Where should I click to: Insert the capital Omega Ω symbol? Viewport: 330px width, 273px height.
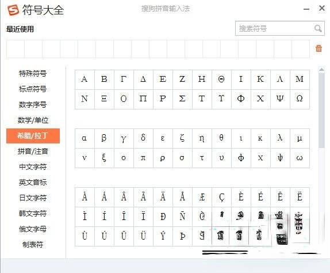[300, 98]
